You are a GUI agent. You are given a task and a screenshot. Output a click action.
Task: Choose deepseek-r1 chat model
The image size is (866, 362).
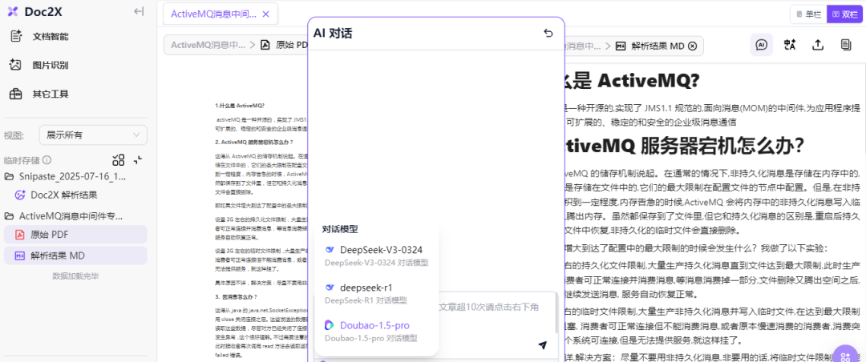(377, 294)
